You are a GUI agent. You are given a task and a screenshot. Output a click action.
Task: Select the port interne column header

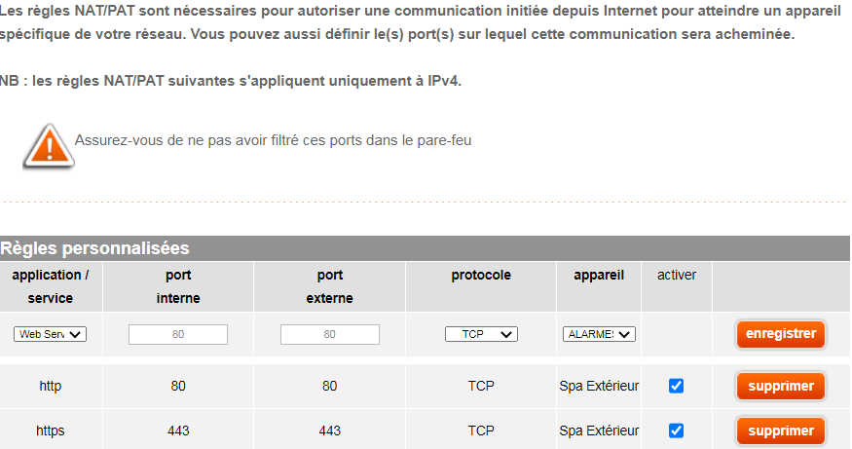[178, 286]
